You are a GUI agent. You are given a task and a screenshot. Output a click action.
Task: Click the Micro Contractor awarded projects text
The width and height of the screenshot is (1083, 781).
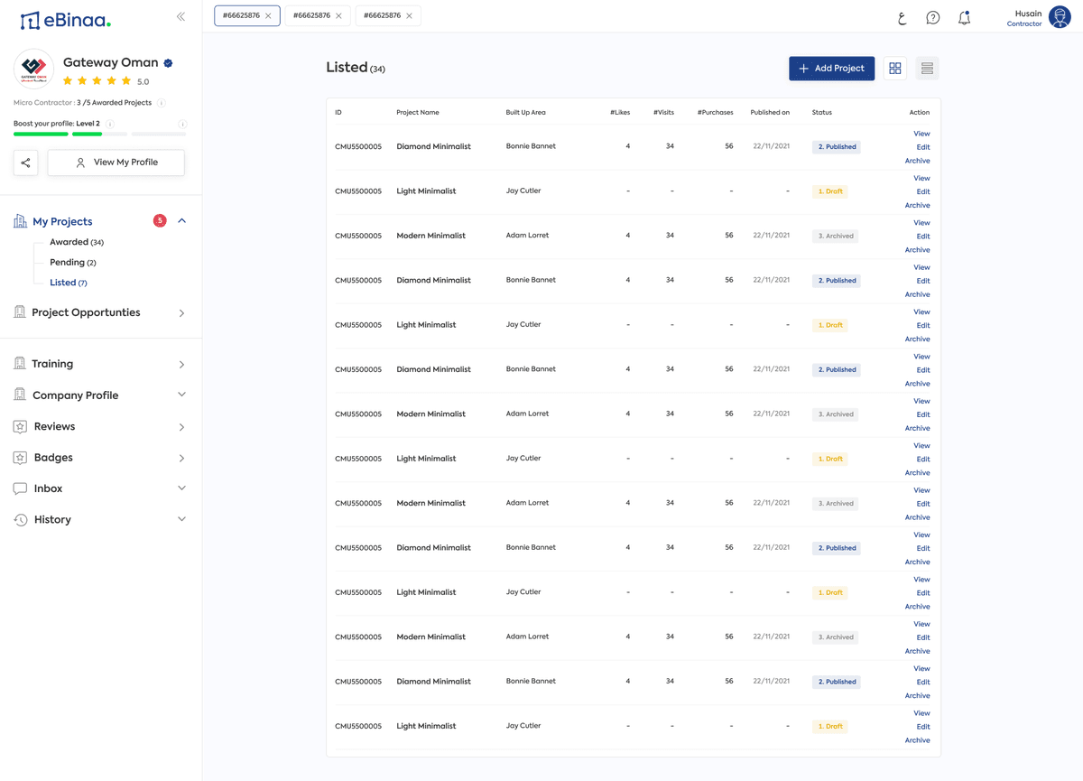[82, 103]
